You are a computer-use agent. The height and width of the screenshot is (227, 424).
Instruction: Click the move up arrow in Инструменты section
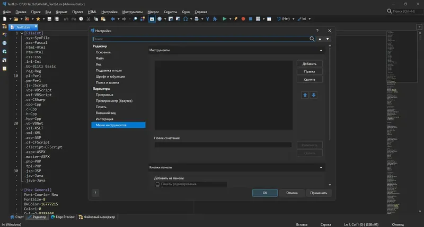click(305, 95)
